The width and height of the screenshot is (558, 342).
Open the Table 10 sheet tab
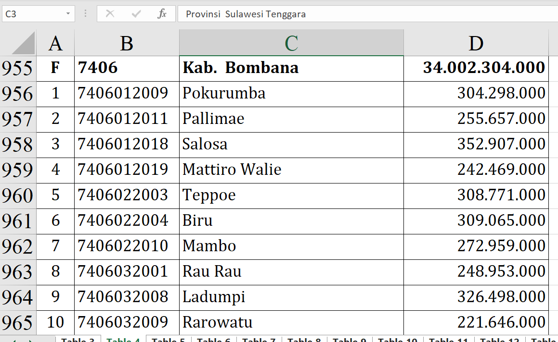pyautogui.click(x=397, y=340)
